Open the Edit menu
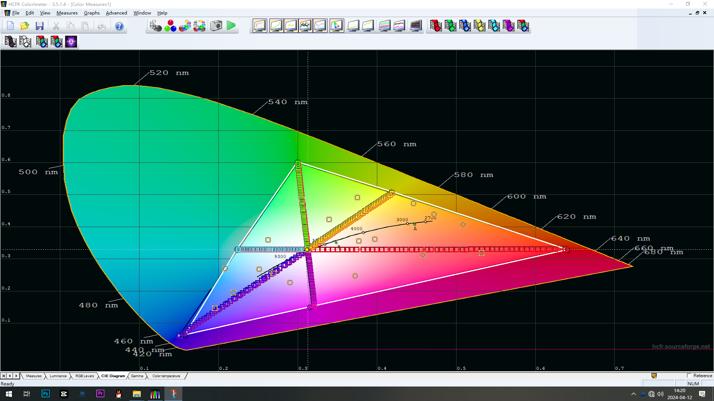The width and height of the screenshot is (714, 401). pyautogui.click(x=30, y=13)
